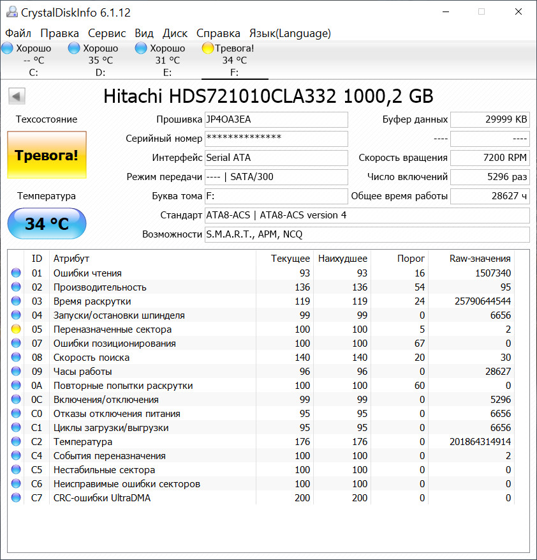Switch to drive D: at 35 °C
Viewport: 537px width, 560px height.
[100, 60]
